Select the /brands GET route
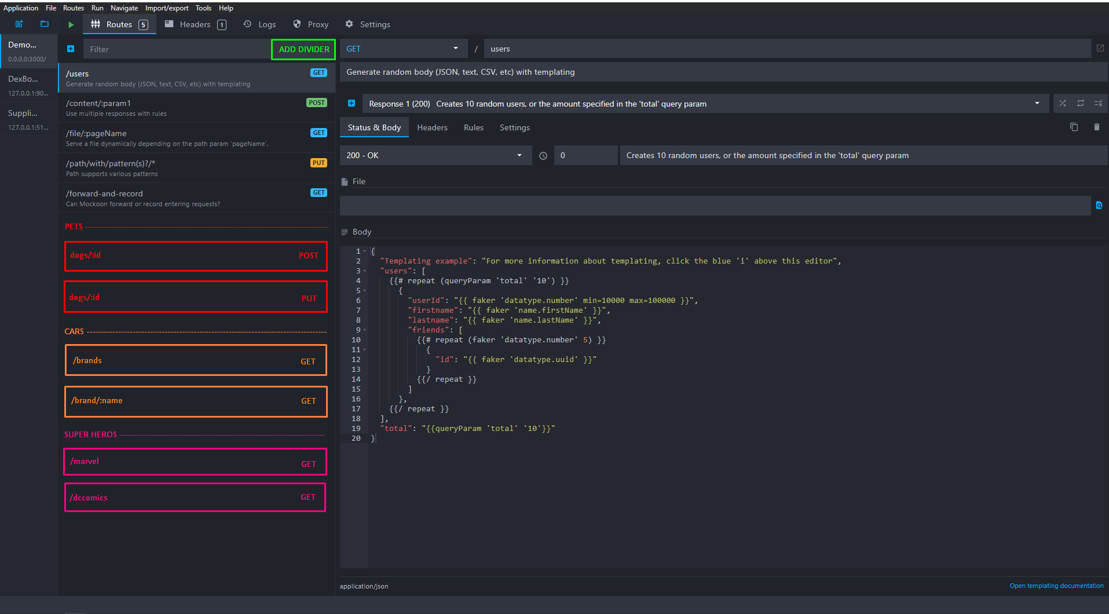The width and height of the screenshot is (1109, 614). [x=196, y=360]
